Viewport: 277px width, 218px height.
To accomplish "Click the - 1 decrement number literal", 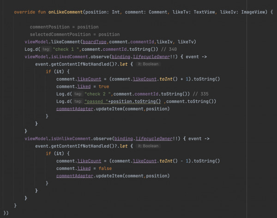I will click(x=187, y=161).
